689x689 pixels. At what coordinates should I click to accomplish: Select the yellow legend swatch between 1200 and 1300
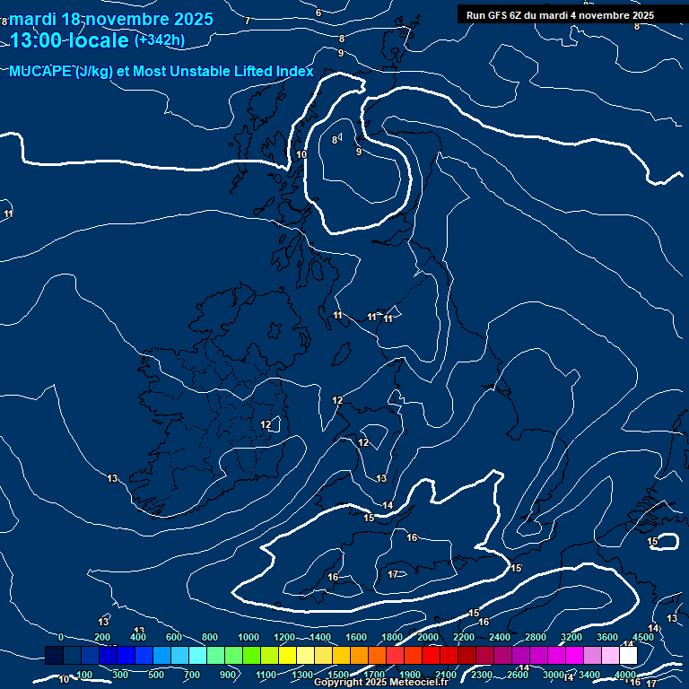287,655
